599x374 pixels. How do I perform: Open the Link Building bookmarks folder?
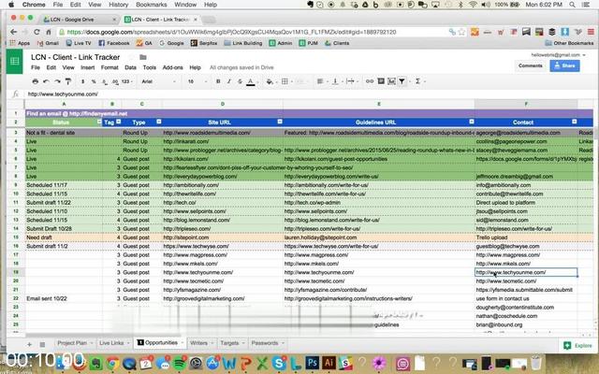pyautogui.click(x=243, y=43)
